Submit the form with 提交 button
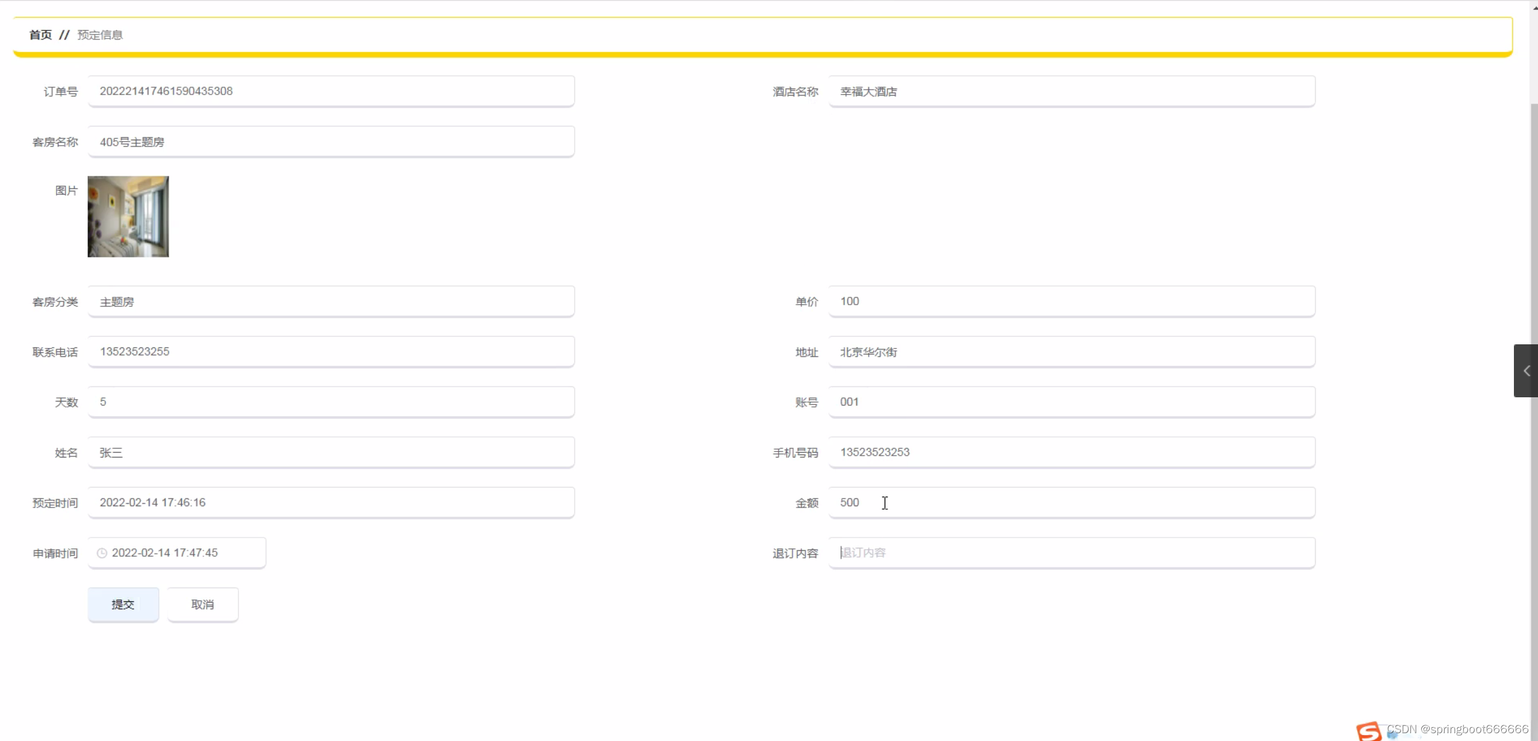Image resolution: width=1538 pixels, height=741 pixels. 123,604
